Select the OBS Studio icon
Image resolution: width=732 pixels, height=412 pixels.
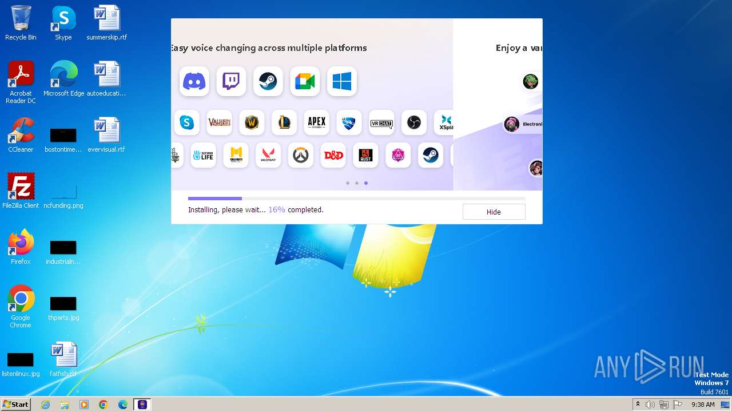click(x=414, y=122)
